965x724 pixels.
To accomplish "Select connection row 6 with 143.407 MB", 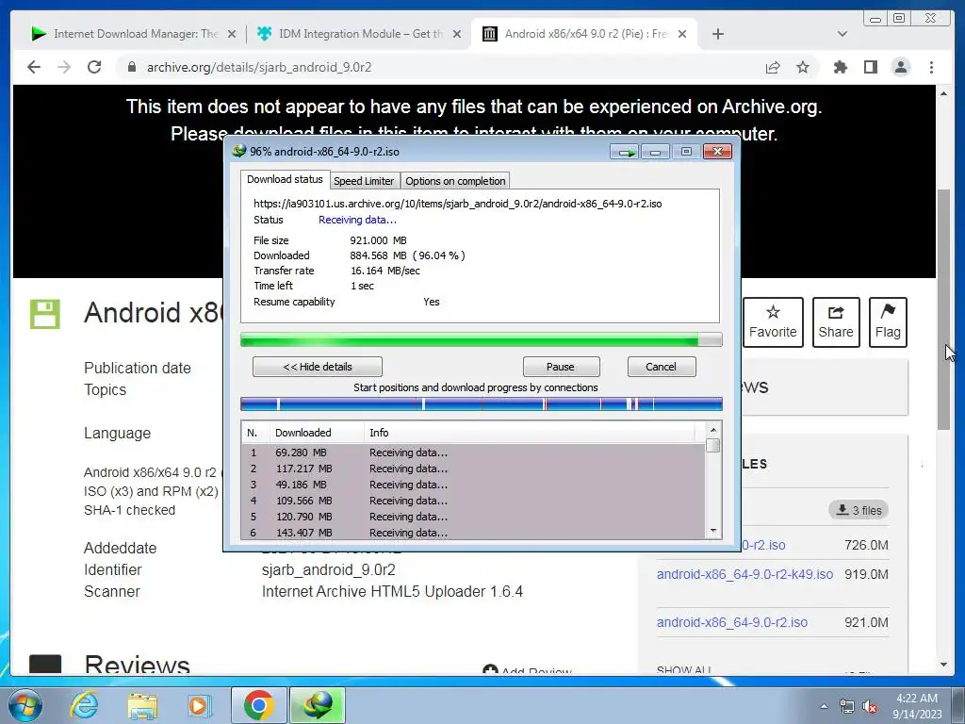I will point(473,533).
